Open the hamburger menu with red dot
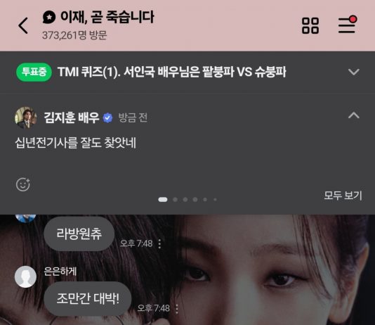This screenshot has height=325, width=375. pos(348,25)
